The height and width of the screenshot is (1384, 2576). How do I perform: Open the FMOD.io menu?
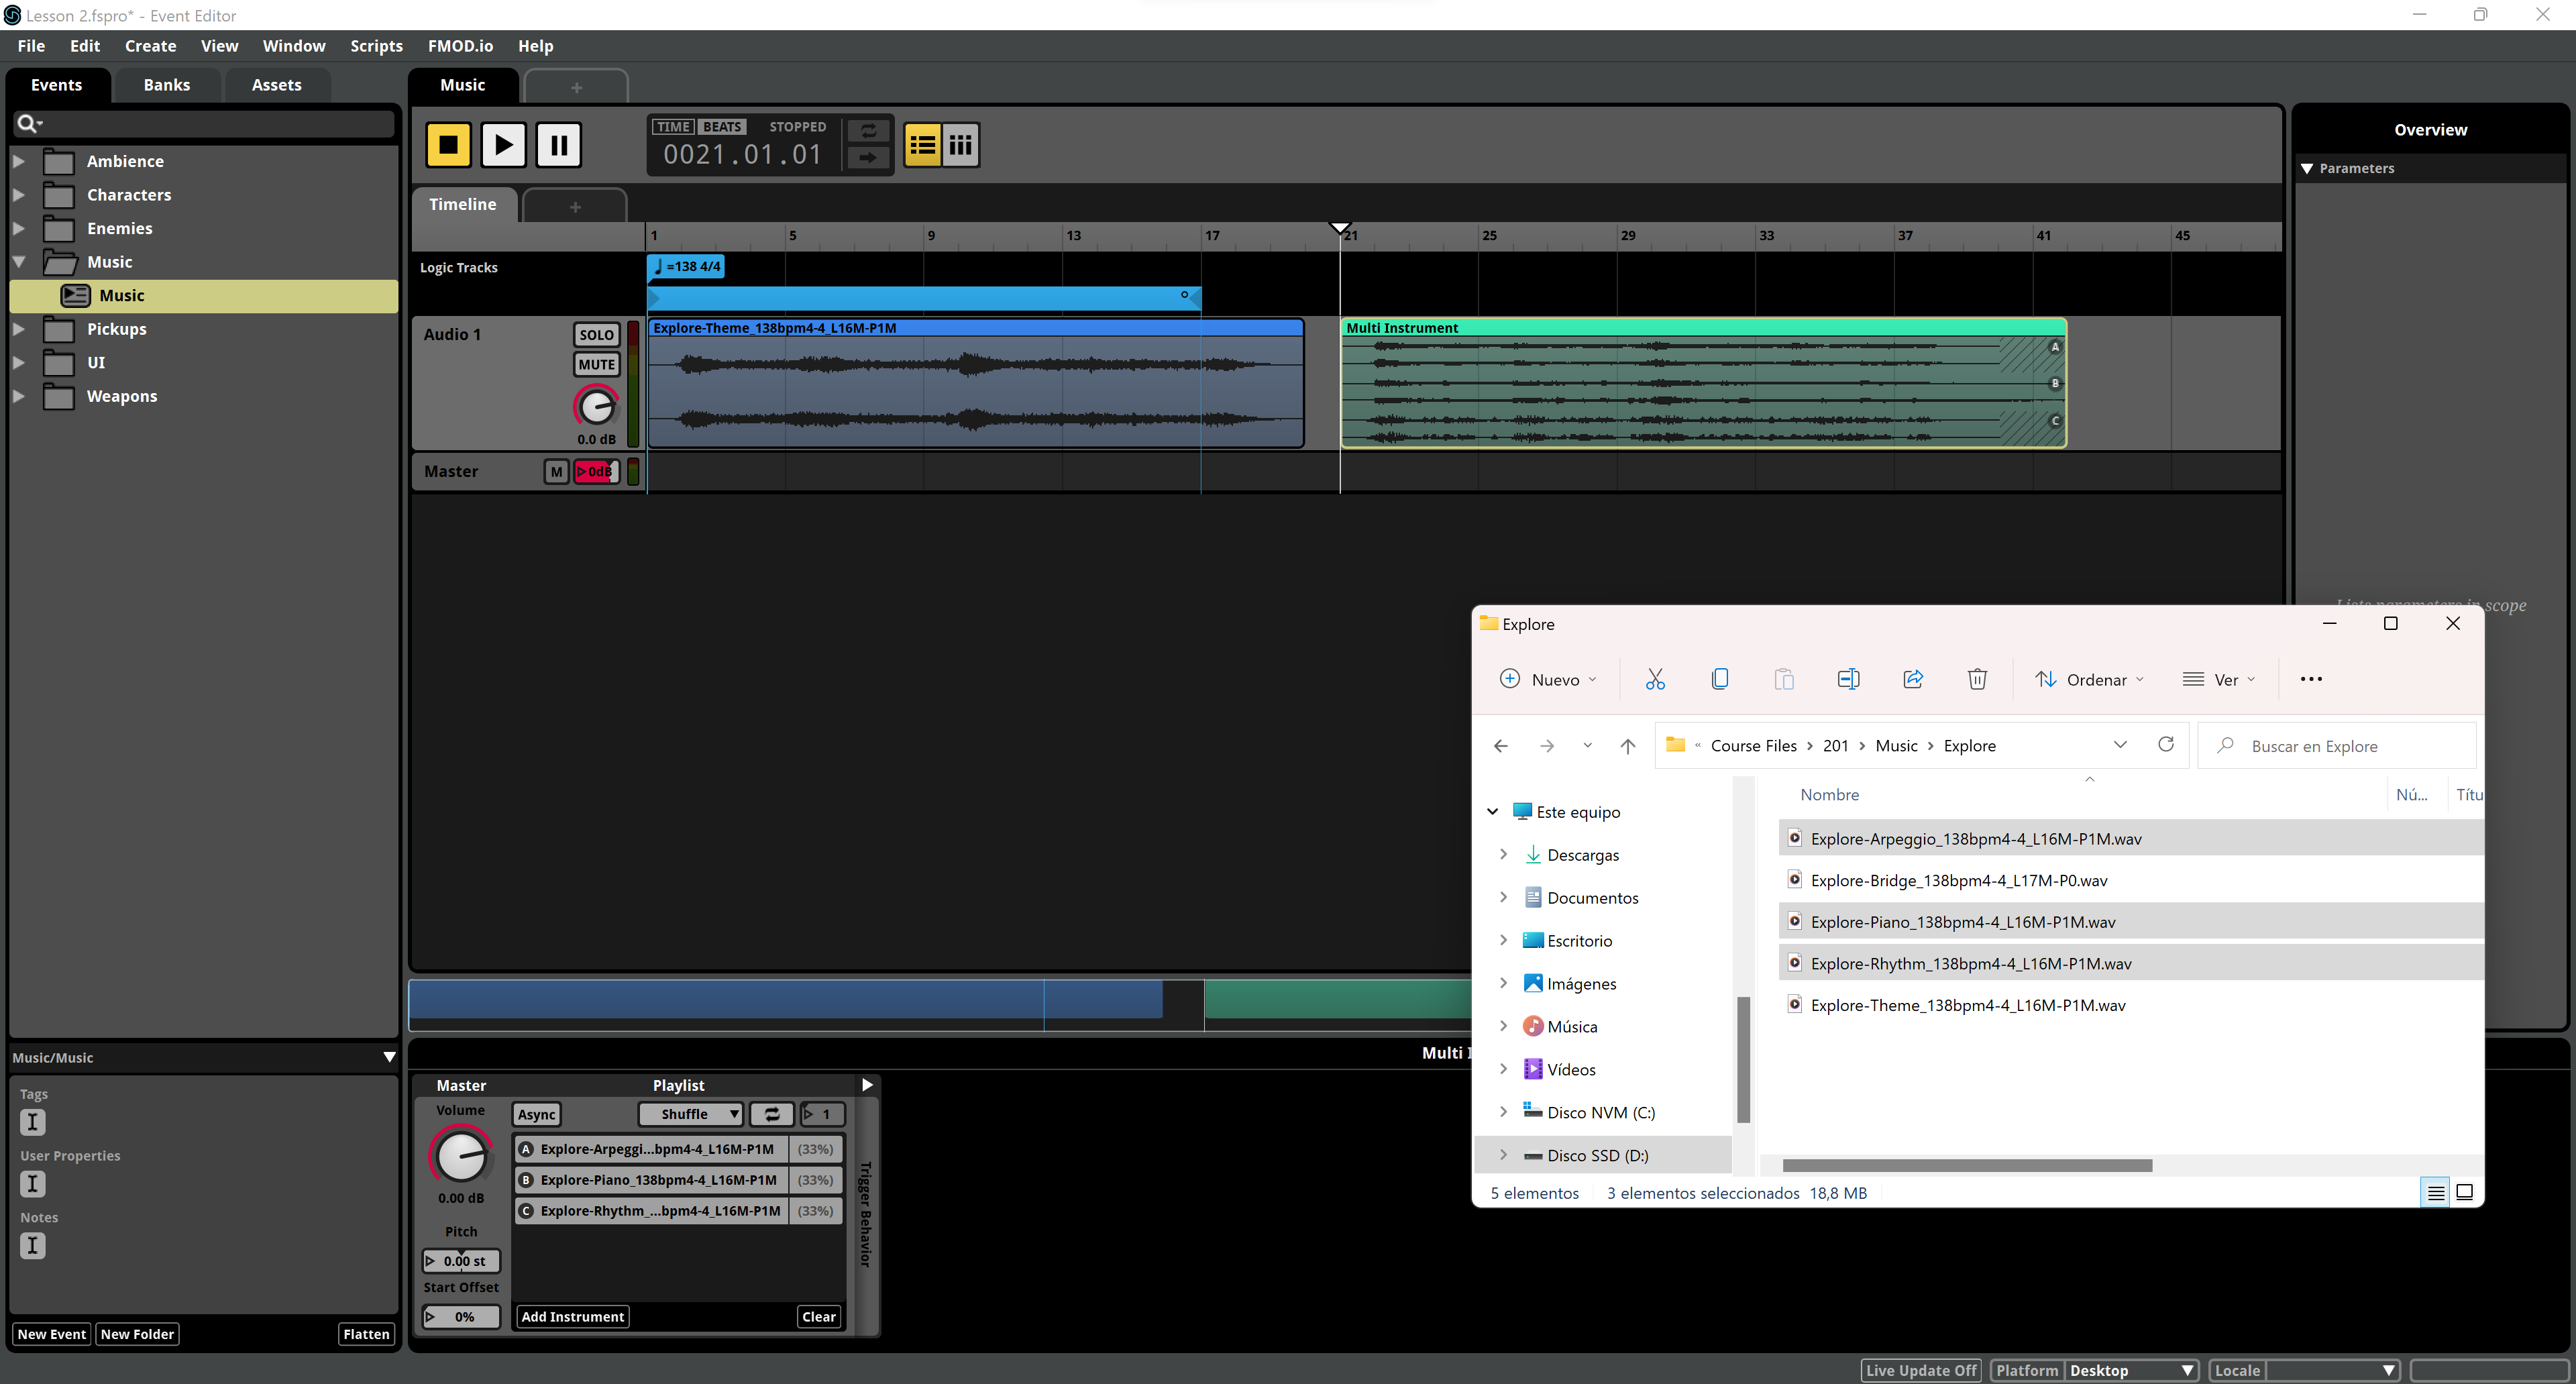[x=460, y=46]
